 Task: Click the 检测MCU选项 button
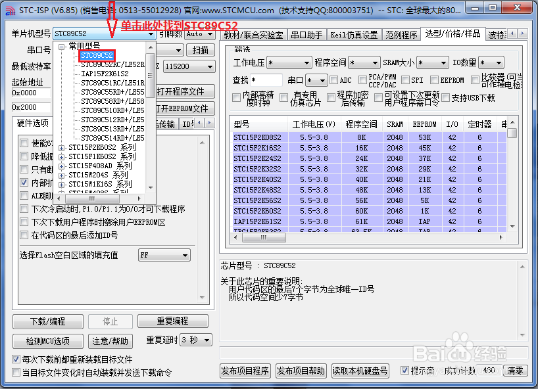pos(47,341)
